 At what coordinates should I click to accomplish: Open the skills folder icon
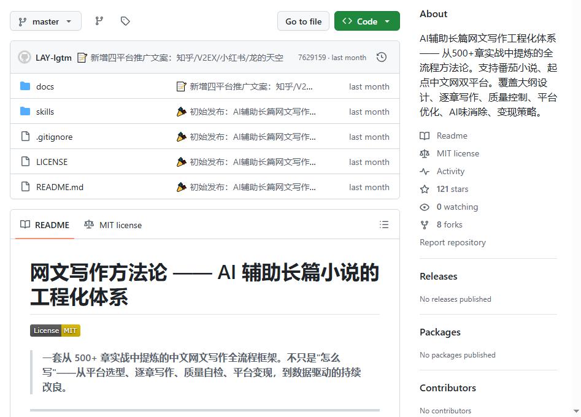point(25,111)
